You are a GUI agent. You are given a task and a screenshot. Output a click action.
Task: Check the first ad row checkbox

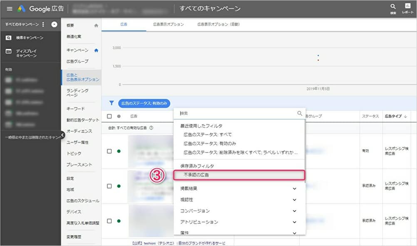click(109, 151)
